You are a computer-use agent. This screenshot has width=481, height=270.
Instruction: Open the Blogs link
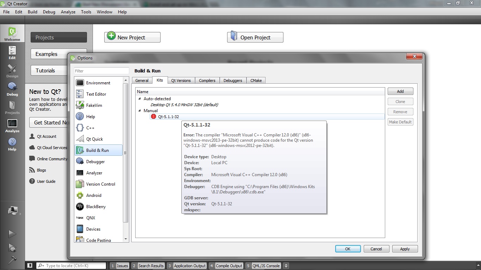coord(41,170)
